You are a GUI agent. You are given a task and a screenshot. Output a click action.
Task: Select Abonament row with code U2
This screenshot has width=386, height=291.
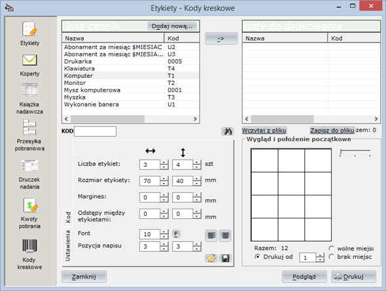pos(130,47)
